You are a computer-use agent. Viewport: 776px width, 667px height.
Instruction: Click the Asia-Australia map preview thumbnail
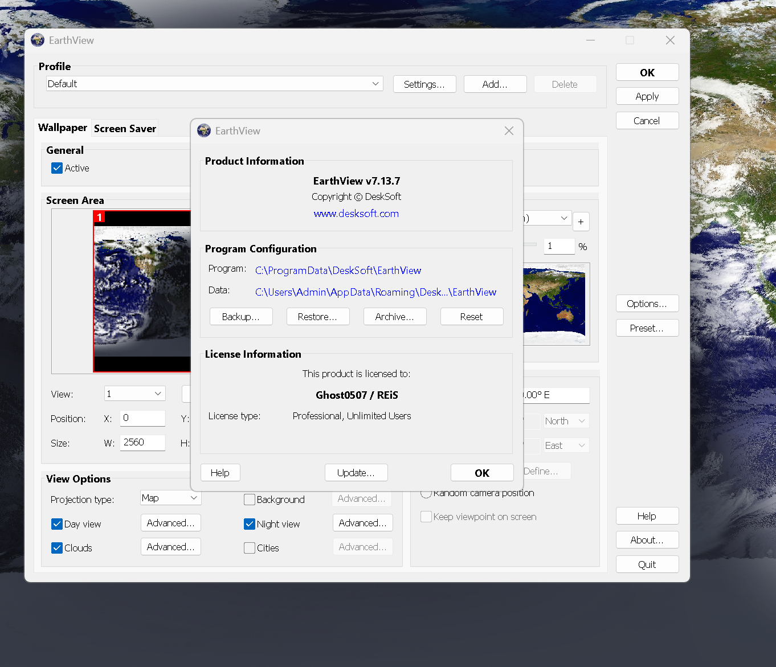click(x=556, y=304)
